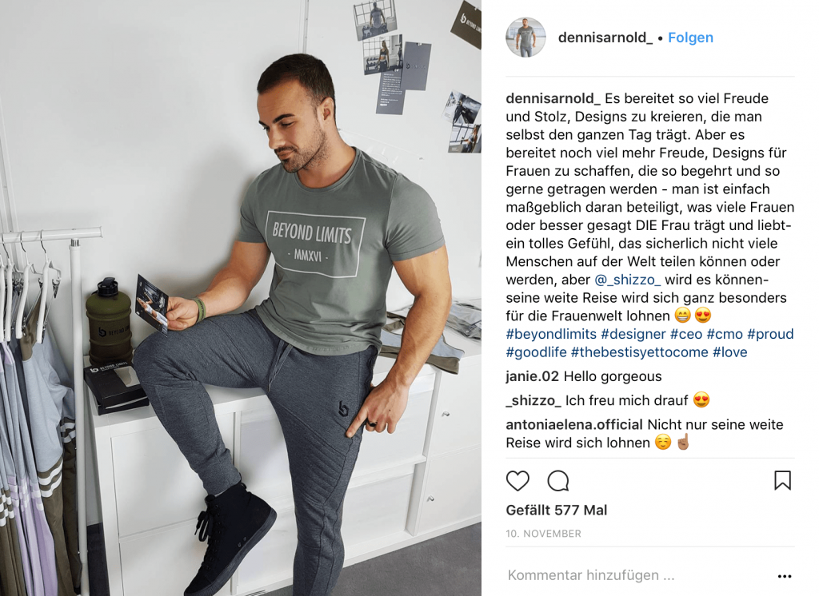The image size is (819, 596).
Task: Open the @_shizzo_ mention in caption
Action: tap(627, 280)
